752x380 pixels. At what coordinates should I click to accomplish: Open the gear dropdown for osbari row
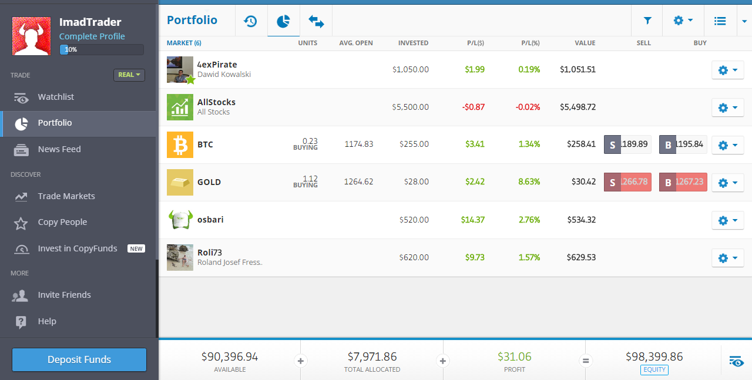727,220
